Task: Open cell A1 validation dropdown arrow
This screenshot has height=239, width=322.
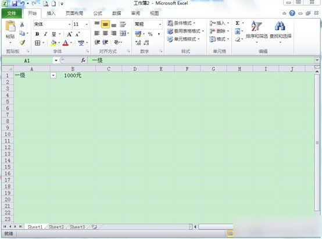Action: [53, 75]
